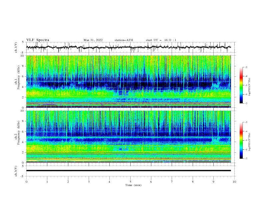
Task: Click time axis tick label "6"
Action: (x=151, y=182)
